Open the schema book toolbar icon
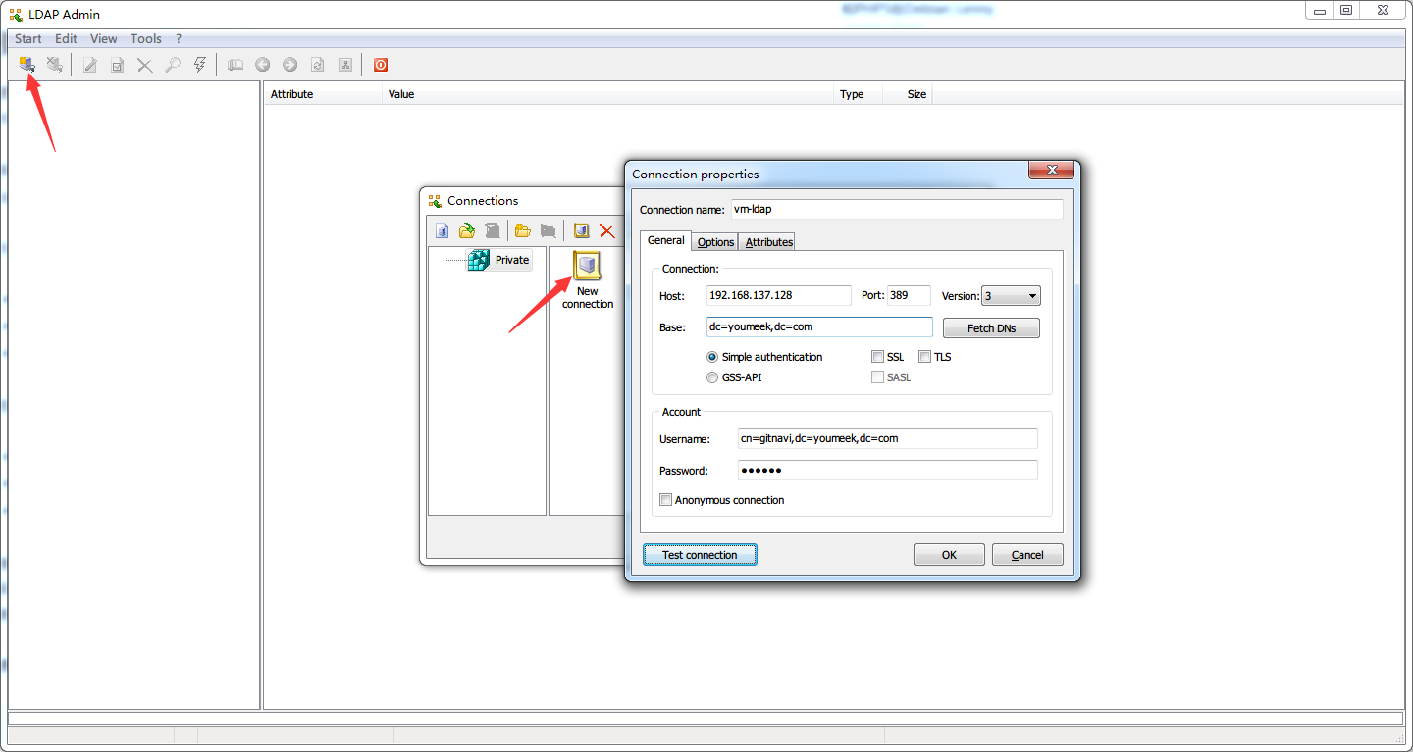 coord(235,64)
